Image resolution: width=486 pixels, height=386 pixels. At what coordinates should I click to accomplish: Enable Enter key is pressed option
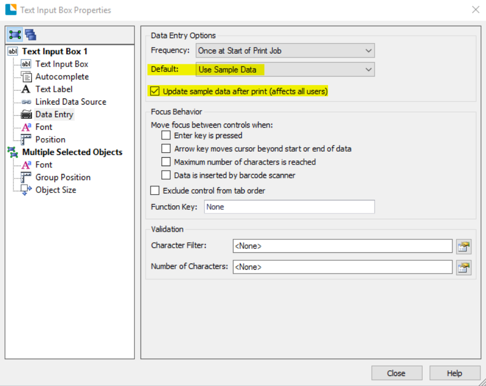point(166,135)
